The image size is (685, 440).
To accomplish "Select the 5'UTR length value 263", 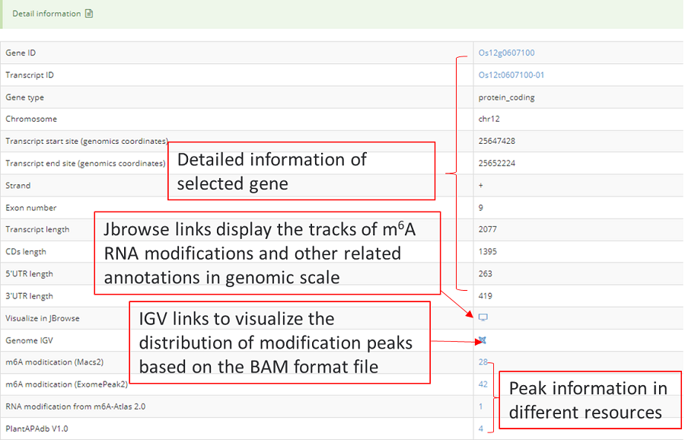I will [x=485, y=274].
